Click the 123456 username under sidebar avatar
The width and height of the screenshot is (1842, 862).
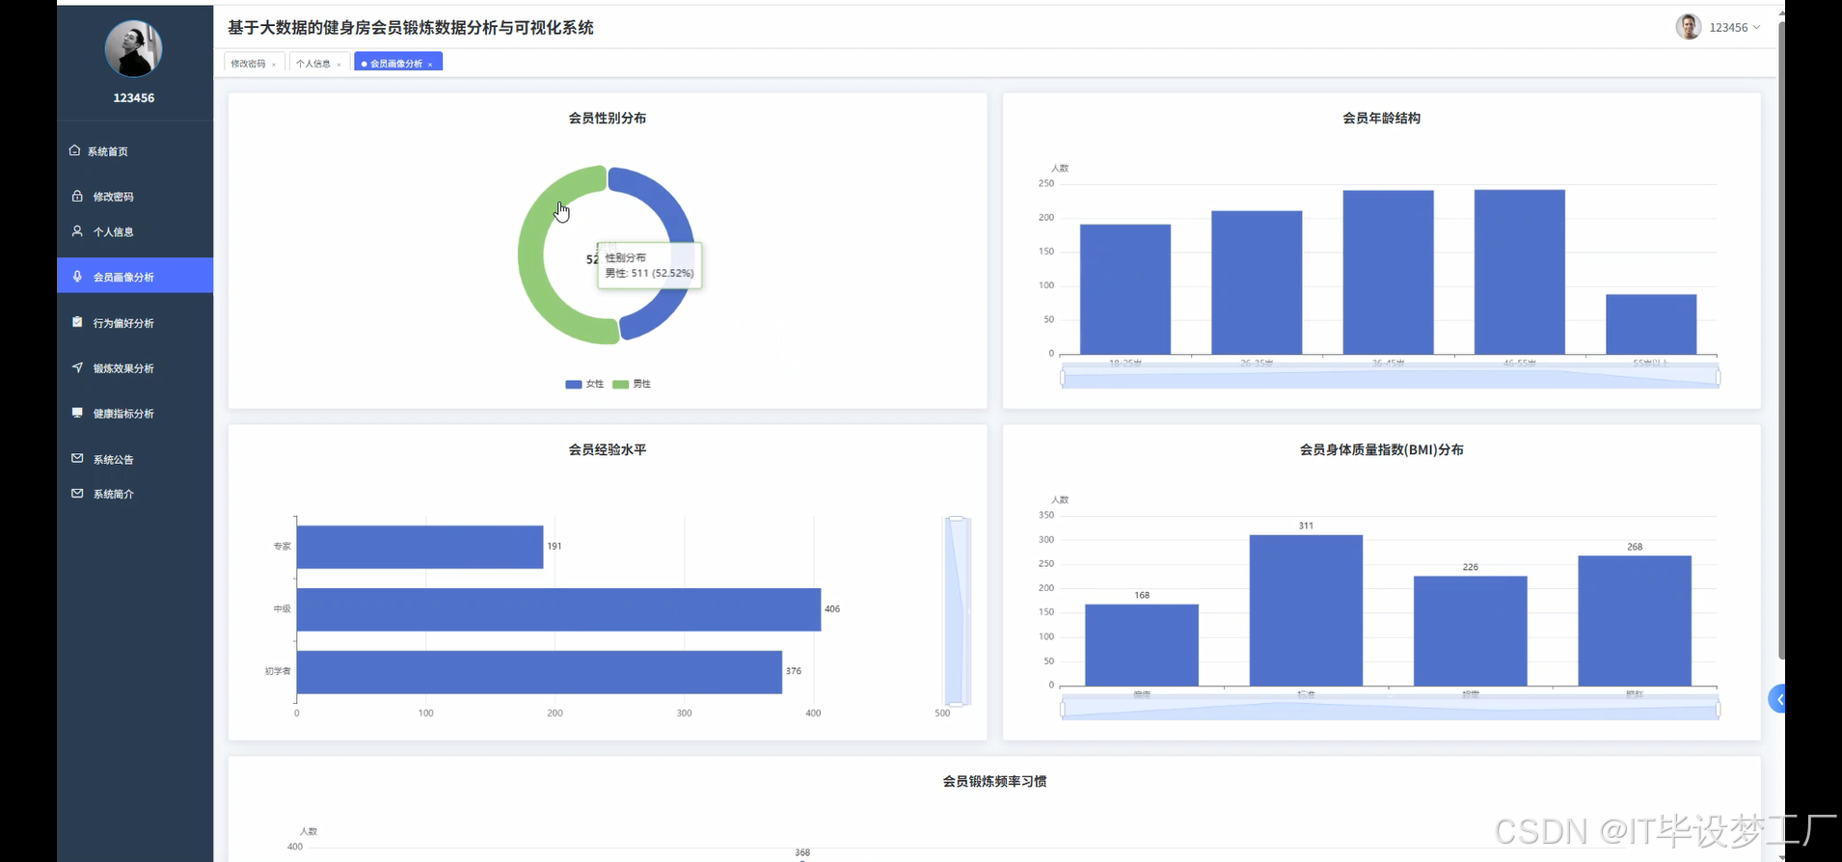134,97
